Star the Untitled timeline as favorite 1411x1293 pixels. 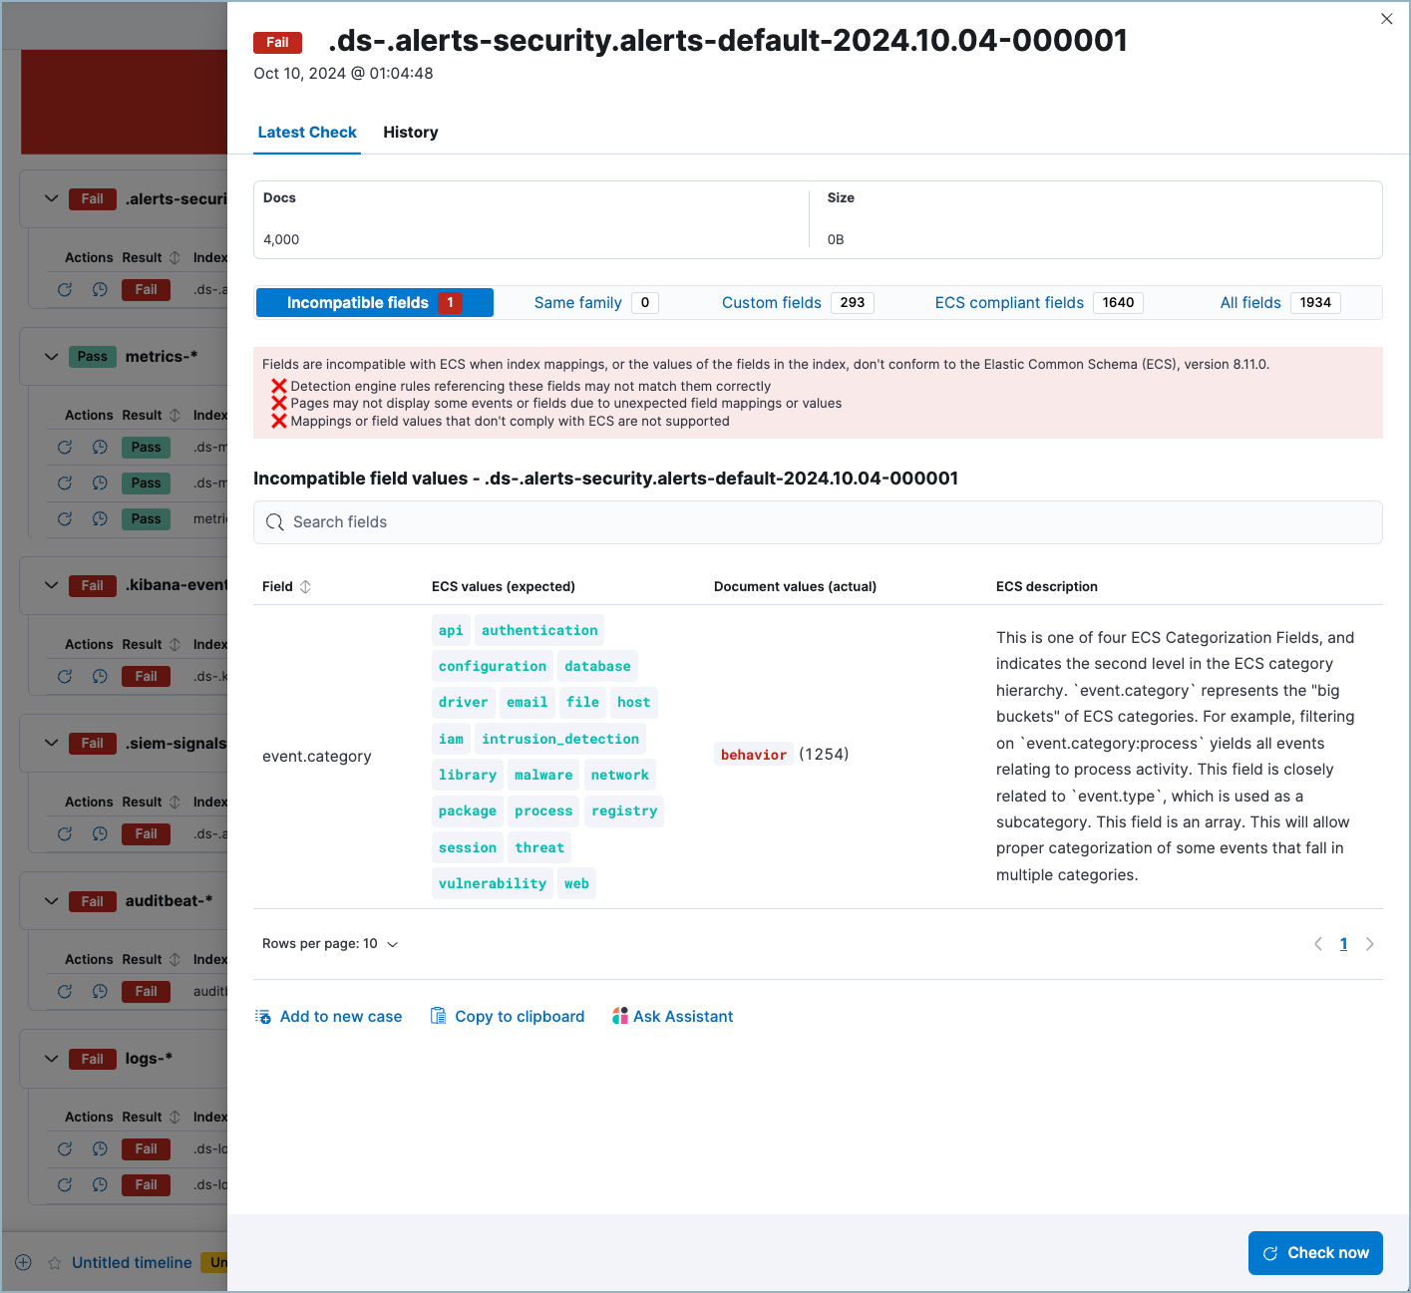tap(52, 1262)
